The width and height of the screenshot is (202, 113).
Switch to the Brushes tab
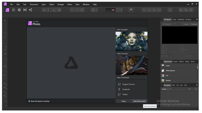pyautogui.click(x=188, y=19)
